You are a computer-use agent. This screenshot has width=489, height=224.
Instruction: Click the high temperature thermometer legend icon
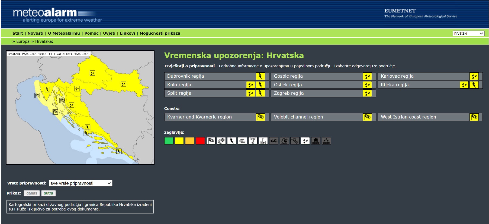coord(253,141)
